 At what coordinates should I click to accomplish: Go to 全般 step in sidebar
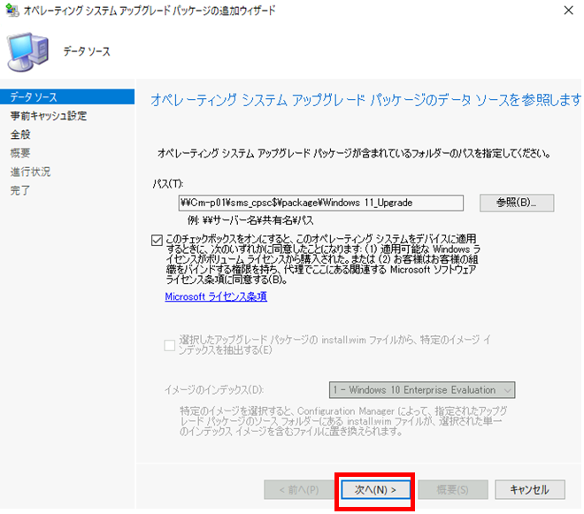point(20,134)
